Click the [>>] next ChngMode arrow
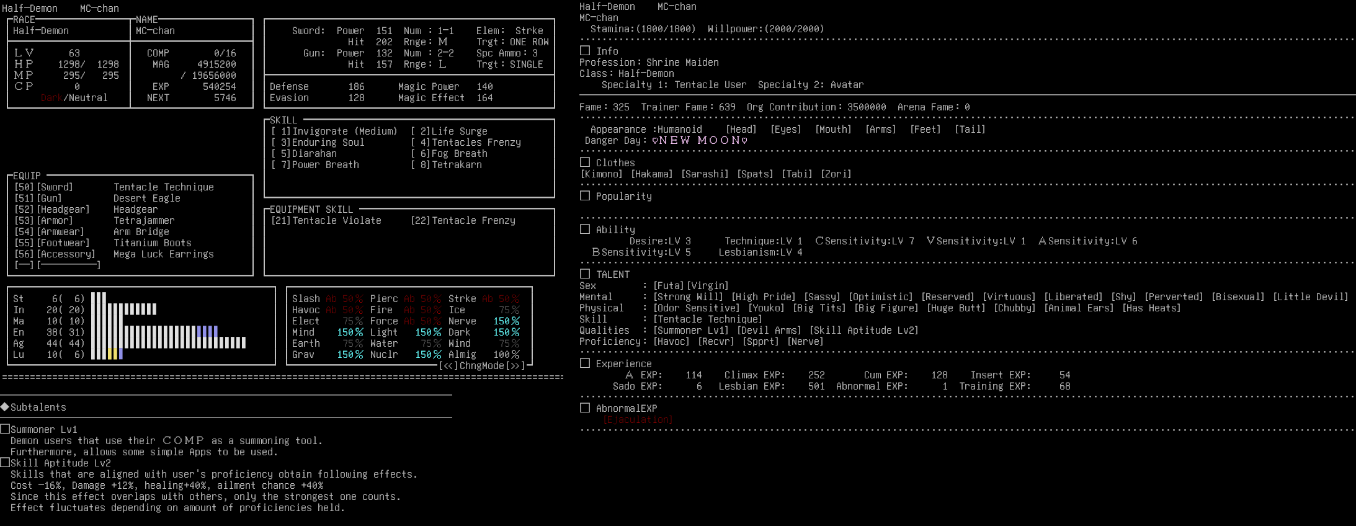This screenshot has height=526, width=1356. click(515, 366)
